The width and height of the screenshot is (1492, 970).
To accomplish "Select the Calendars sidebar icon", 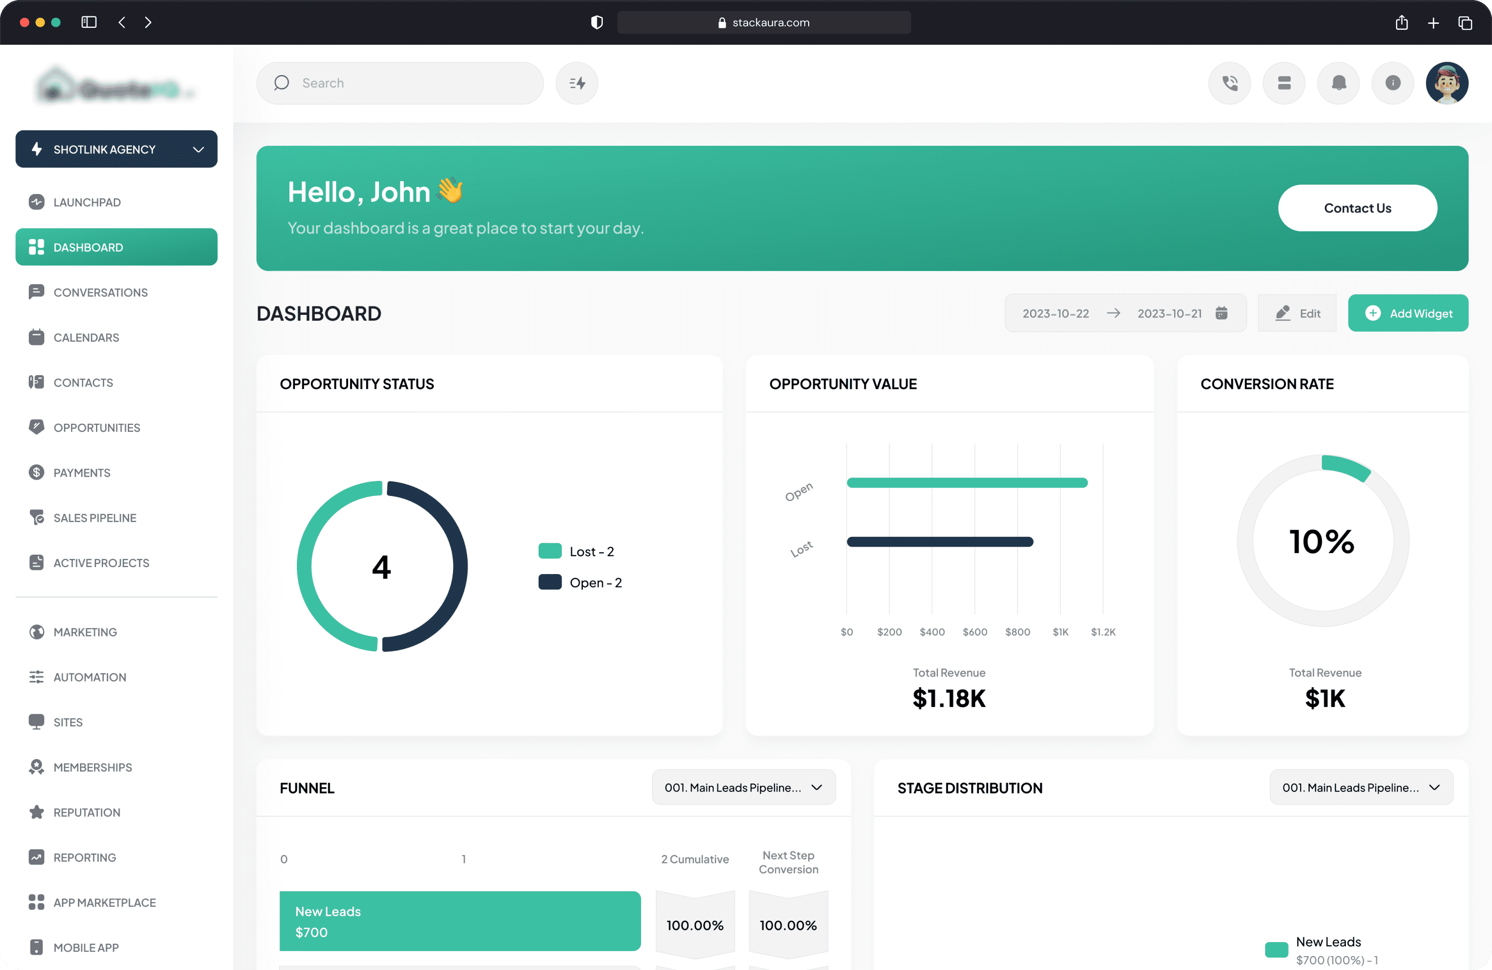I will point(36,337).
